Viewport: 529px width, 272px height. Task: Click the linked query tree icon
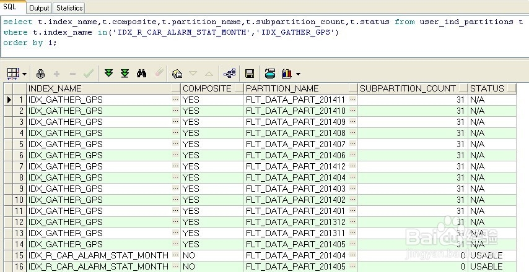tap(229, 74)
